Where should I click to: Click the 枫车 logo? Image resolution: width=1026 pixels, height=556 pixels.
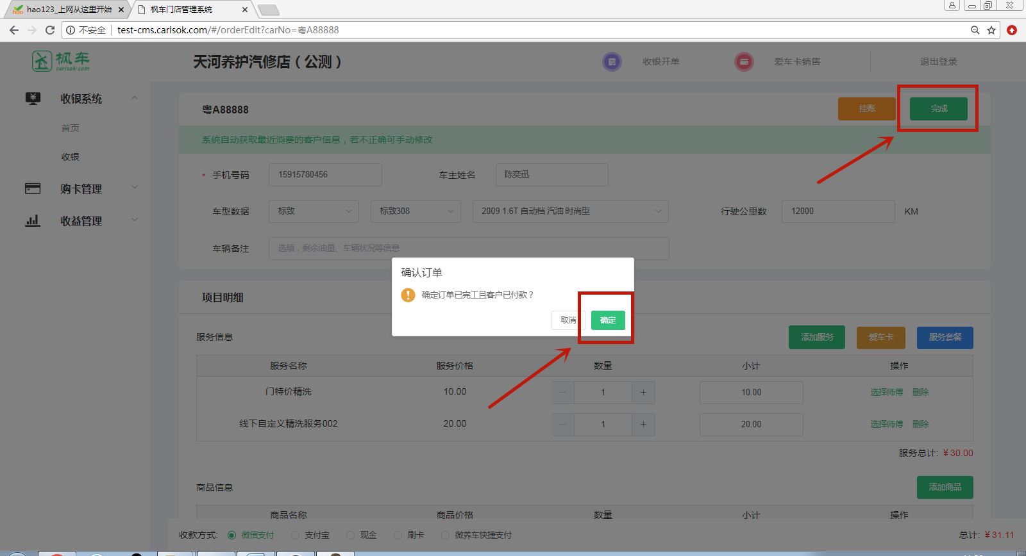tap(61, 61)
